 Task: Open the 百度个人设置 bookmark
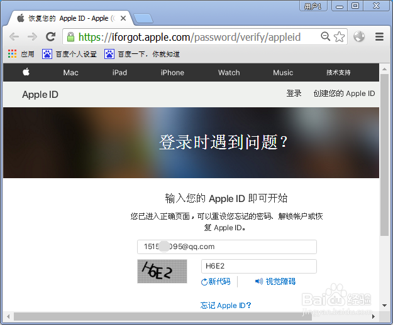pyautogui.click(x=69, y=54)
